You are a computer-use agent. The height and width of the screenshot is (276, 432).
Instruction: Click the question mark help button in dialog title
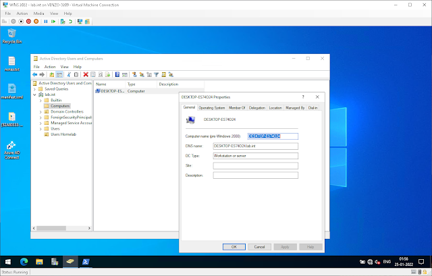303,97
